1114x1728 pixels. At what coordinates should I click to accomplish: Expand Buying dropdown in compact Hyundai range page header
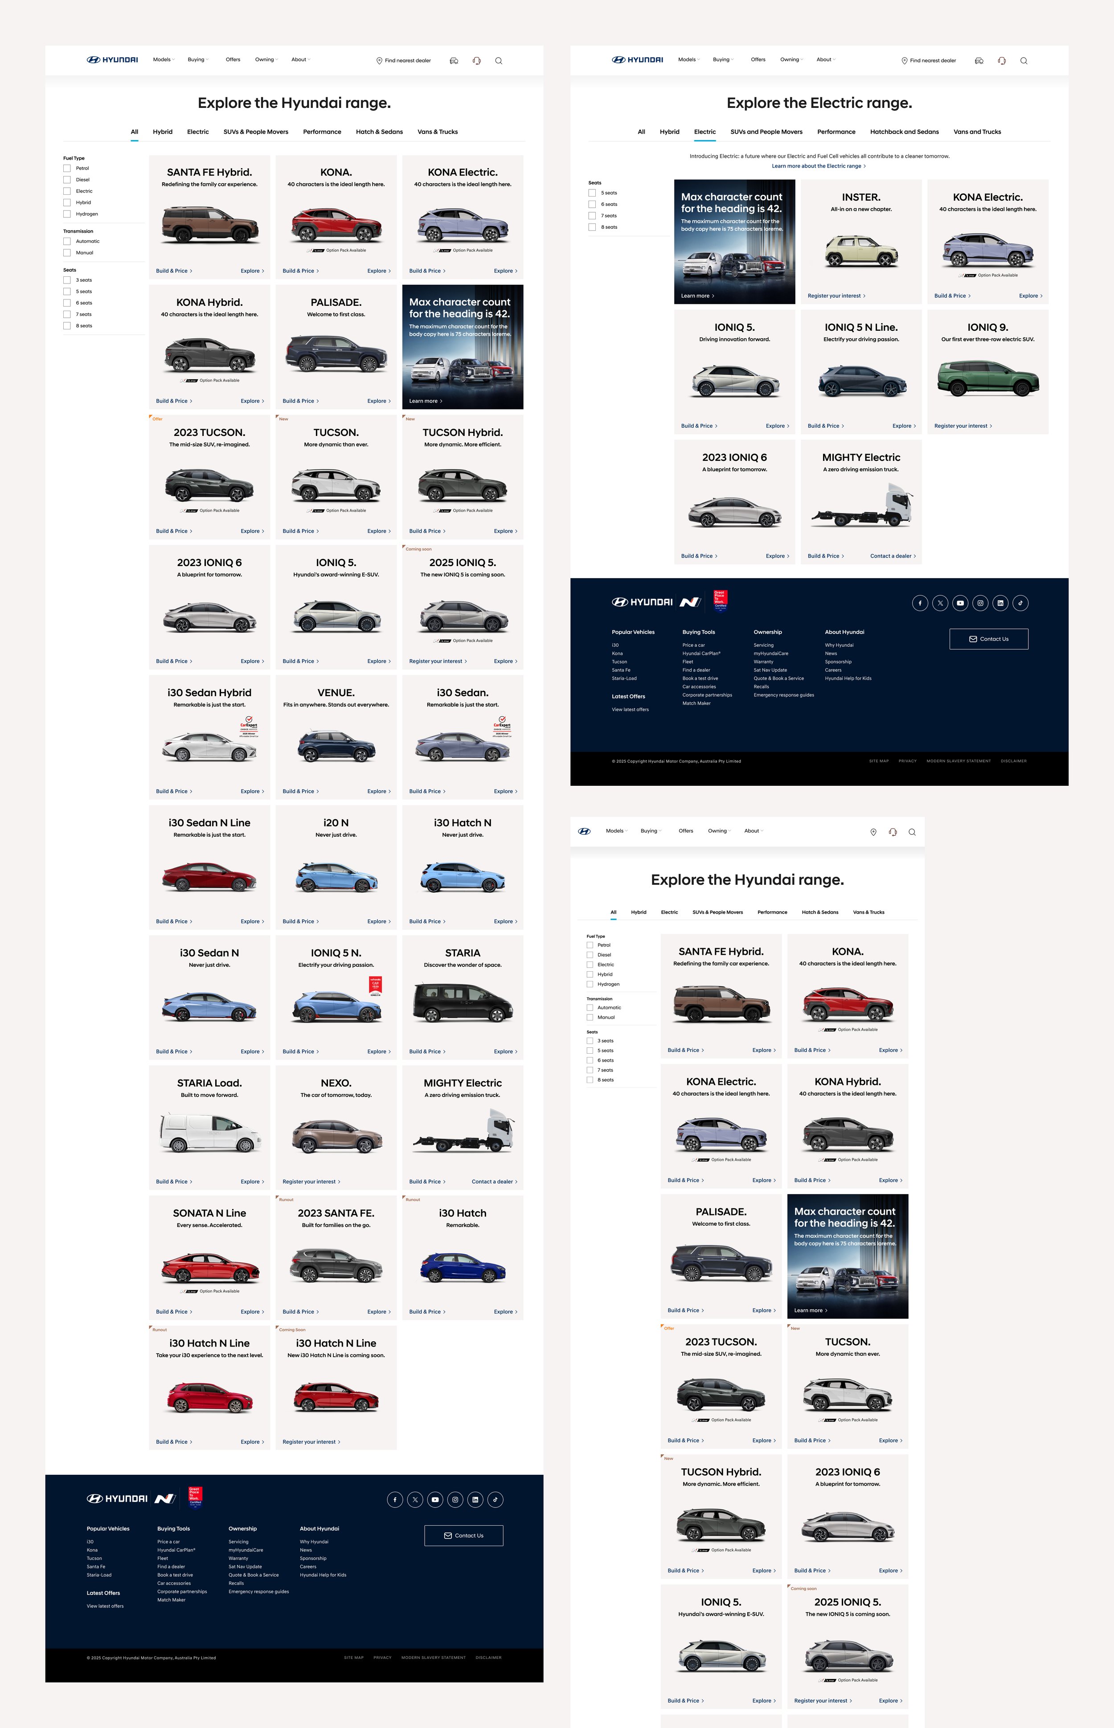point(651,831)
